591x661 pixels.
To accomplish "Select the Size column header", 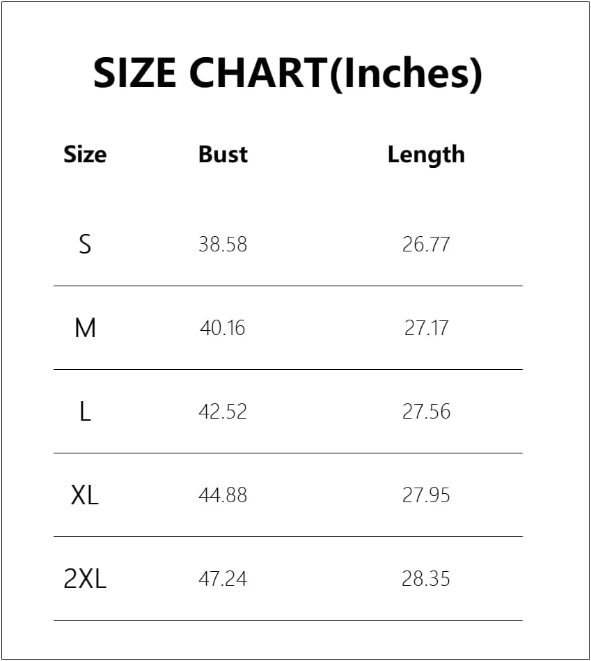I will click(85, 154).
